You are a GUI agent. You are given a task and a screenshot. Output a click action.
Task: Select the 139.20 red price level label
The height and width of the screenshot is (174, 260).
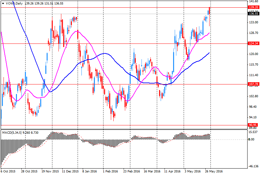point(254,7)
